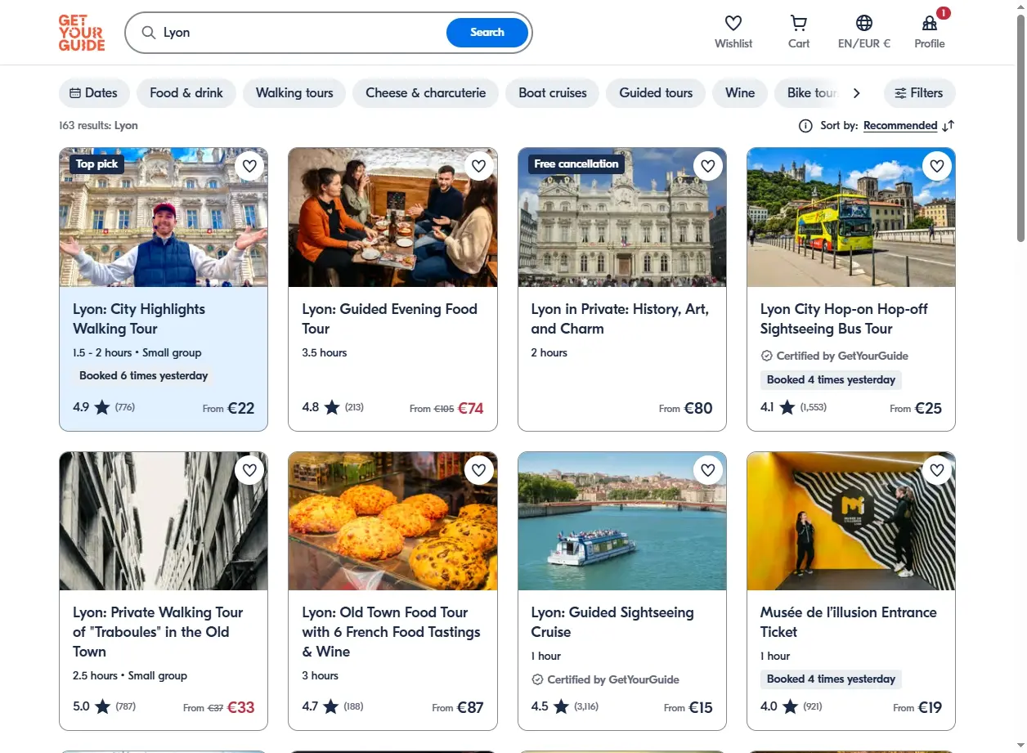The height and width of the screenshot is (753, 1027).
Task: Click the 163 results: Lyon text
Action: coord(98,126)
